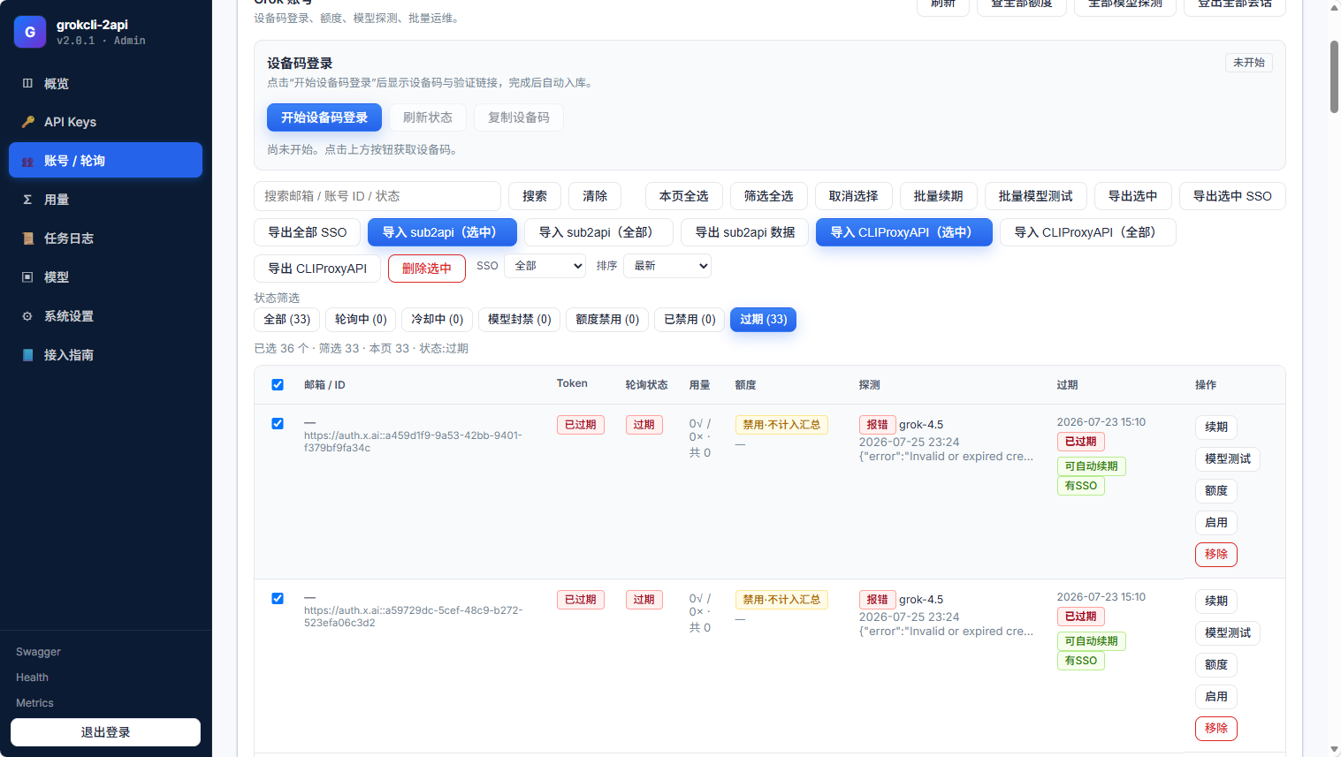
Task: Click 导入 sub2api（全部）button
Action: pos(598,232)
